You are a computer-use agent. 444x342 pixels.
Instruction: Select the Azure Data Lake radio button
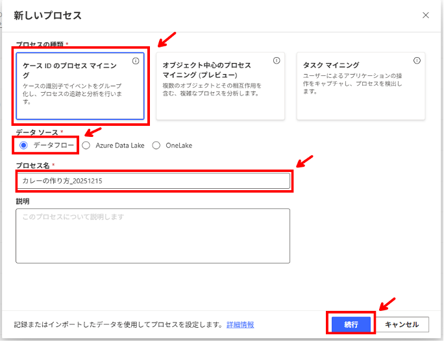click(86, 145)
